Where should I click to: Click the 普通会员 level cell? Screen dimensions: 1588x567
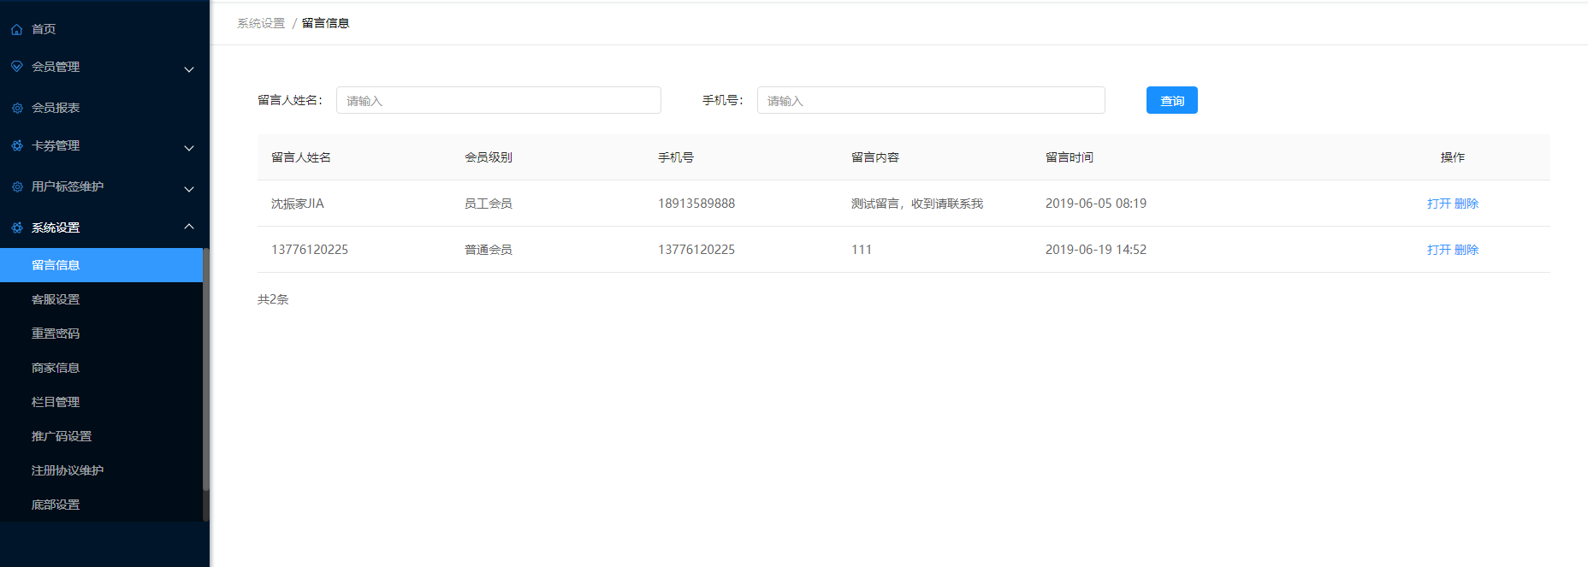pos(489,250)
